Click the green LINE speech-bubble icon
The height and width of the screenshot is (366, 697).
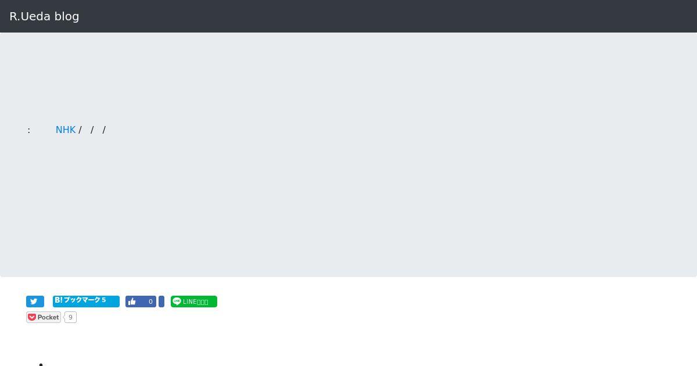[177, 302]
